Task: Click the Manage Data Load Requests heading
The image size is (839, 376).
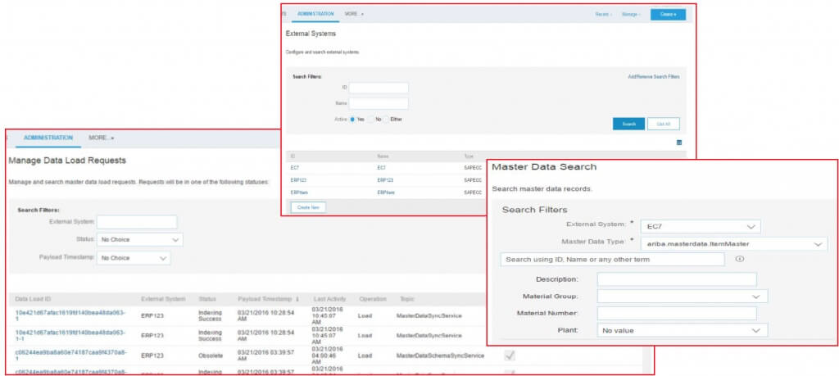Action: click(x=67, y=161)
